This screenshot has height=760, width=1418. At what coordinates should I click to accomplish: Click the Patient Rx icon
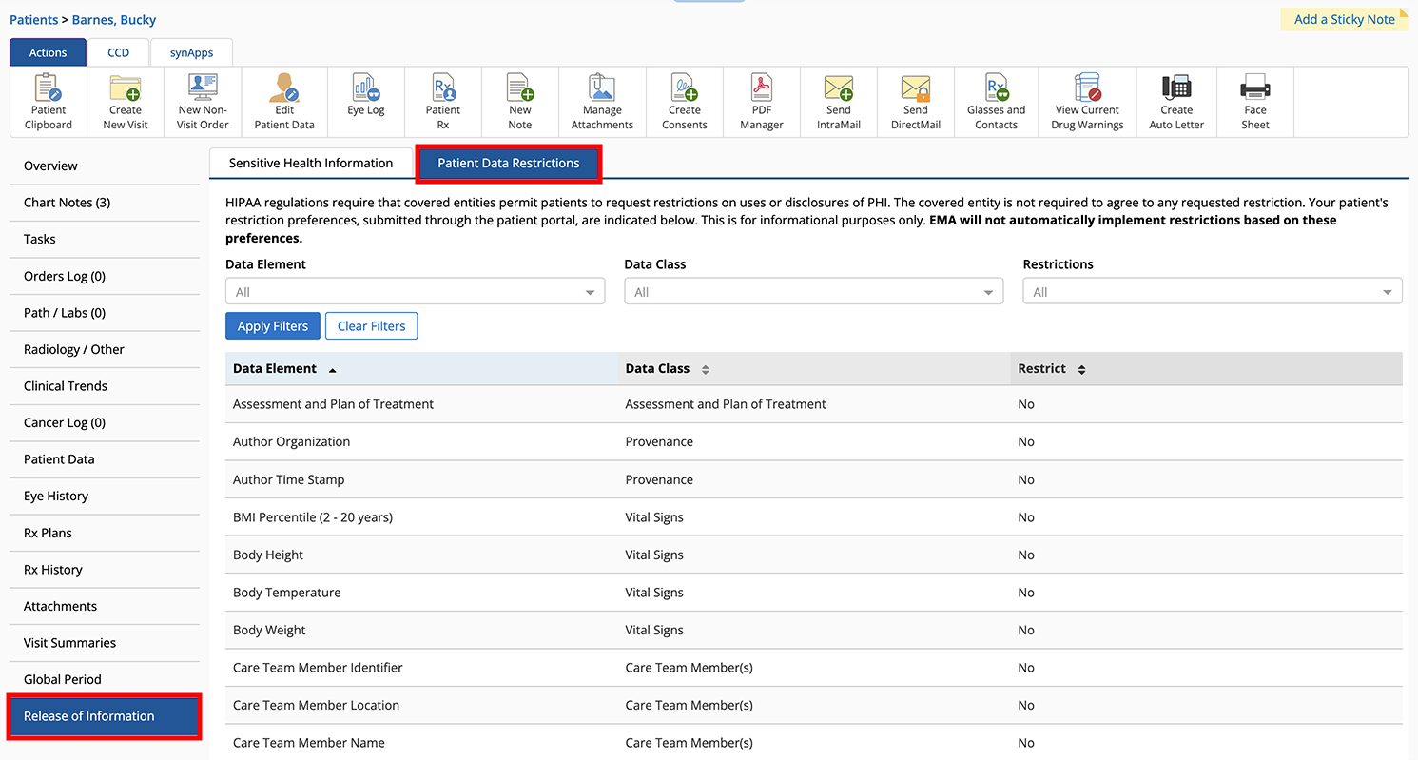(x=443, y=102)
